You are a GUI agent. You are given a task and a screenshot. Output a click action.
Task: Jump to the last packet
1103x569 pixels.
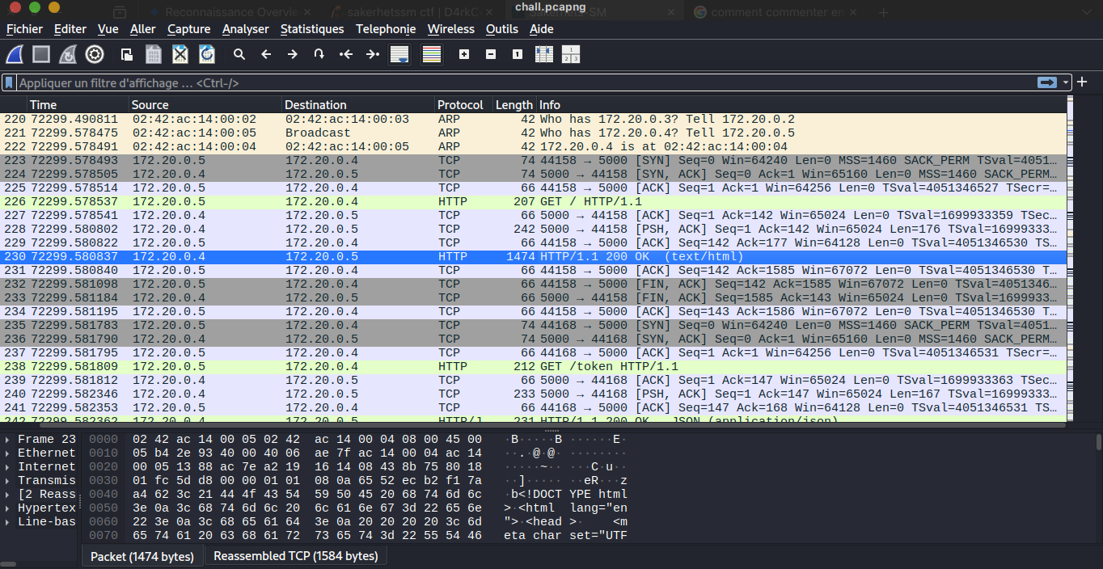(372, 54)
